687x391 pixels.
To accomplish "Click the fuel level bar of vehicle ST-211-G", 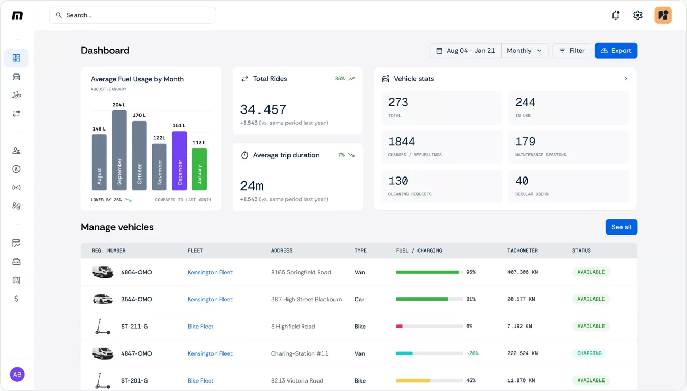I will tap(427, 326).
